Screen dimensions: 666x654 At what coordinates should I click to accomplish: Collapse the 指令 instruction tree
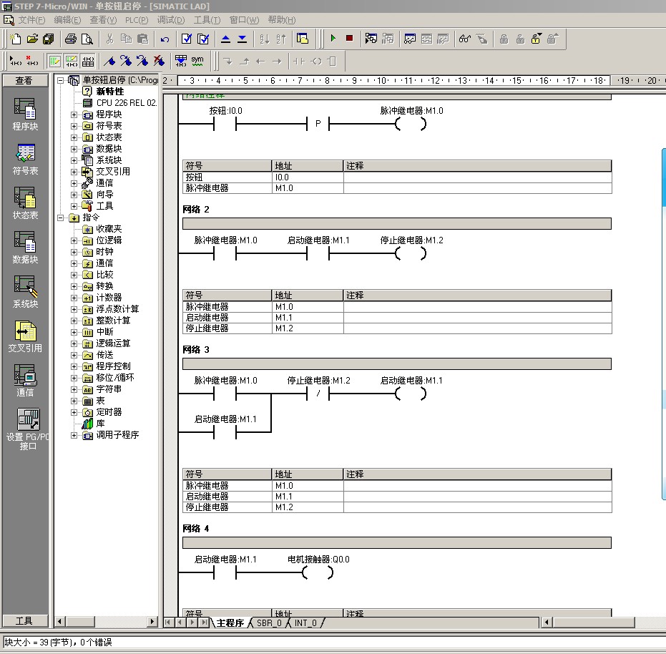coord(60,218)
